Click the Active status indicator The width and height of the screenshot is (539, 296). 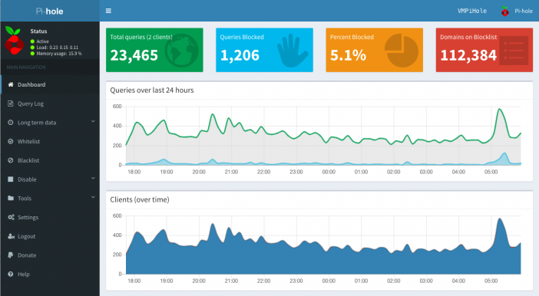point(40,41)
